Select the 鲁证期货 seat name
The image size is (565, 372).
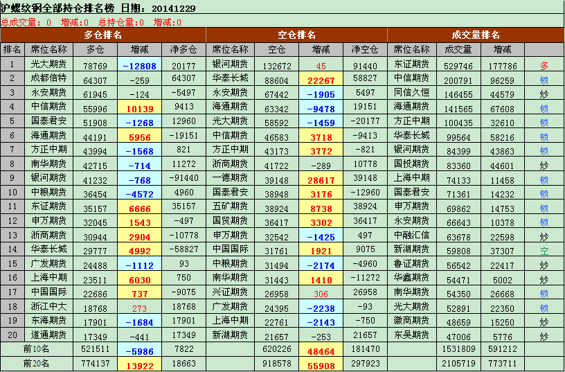pos(411,263)
